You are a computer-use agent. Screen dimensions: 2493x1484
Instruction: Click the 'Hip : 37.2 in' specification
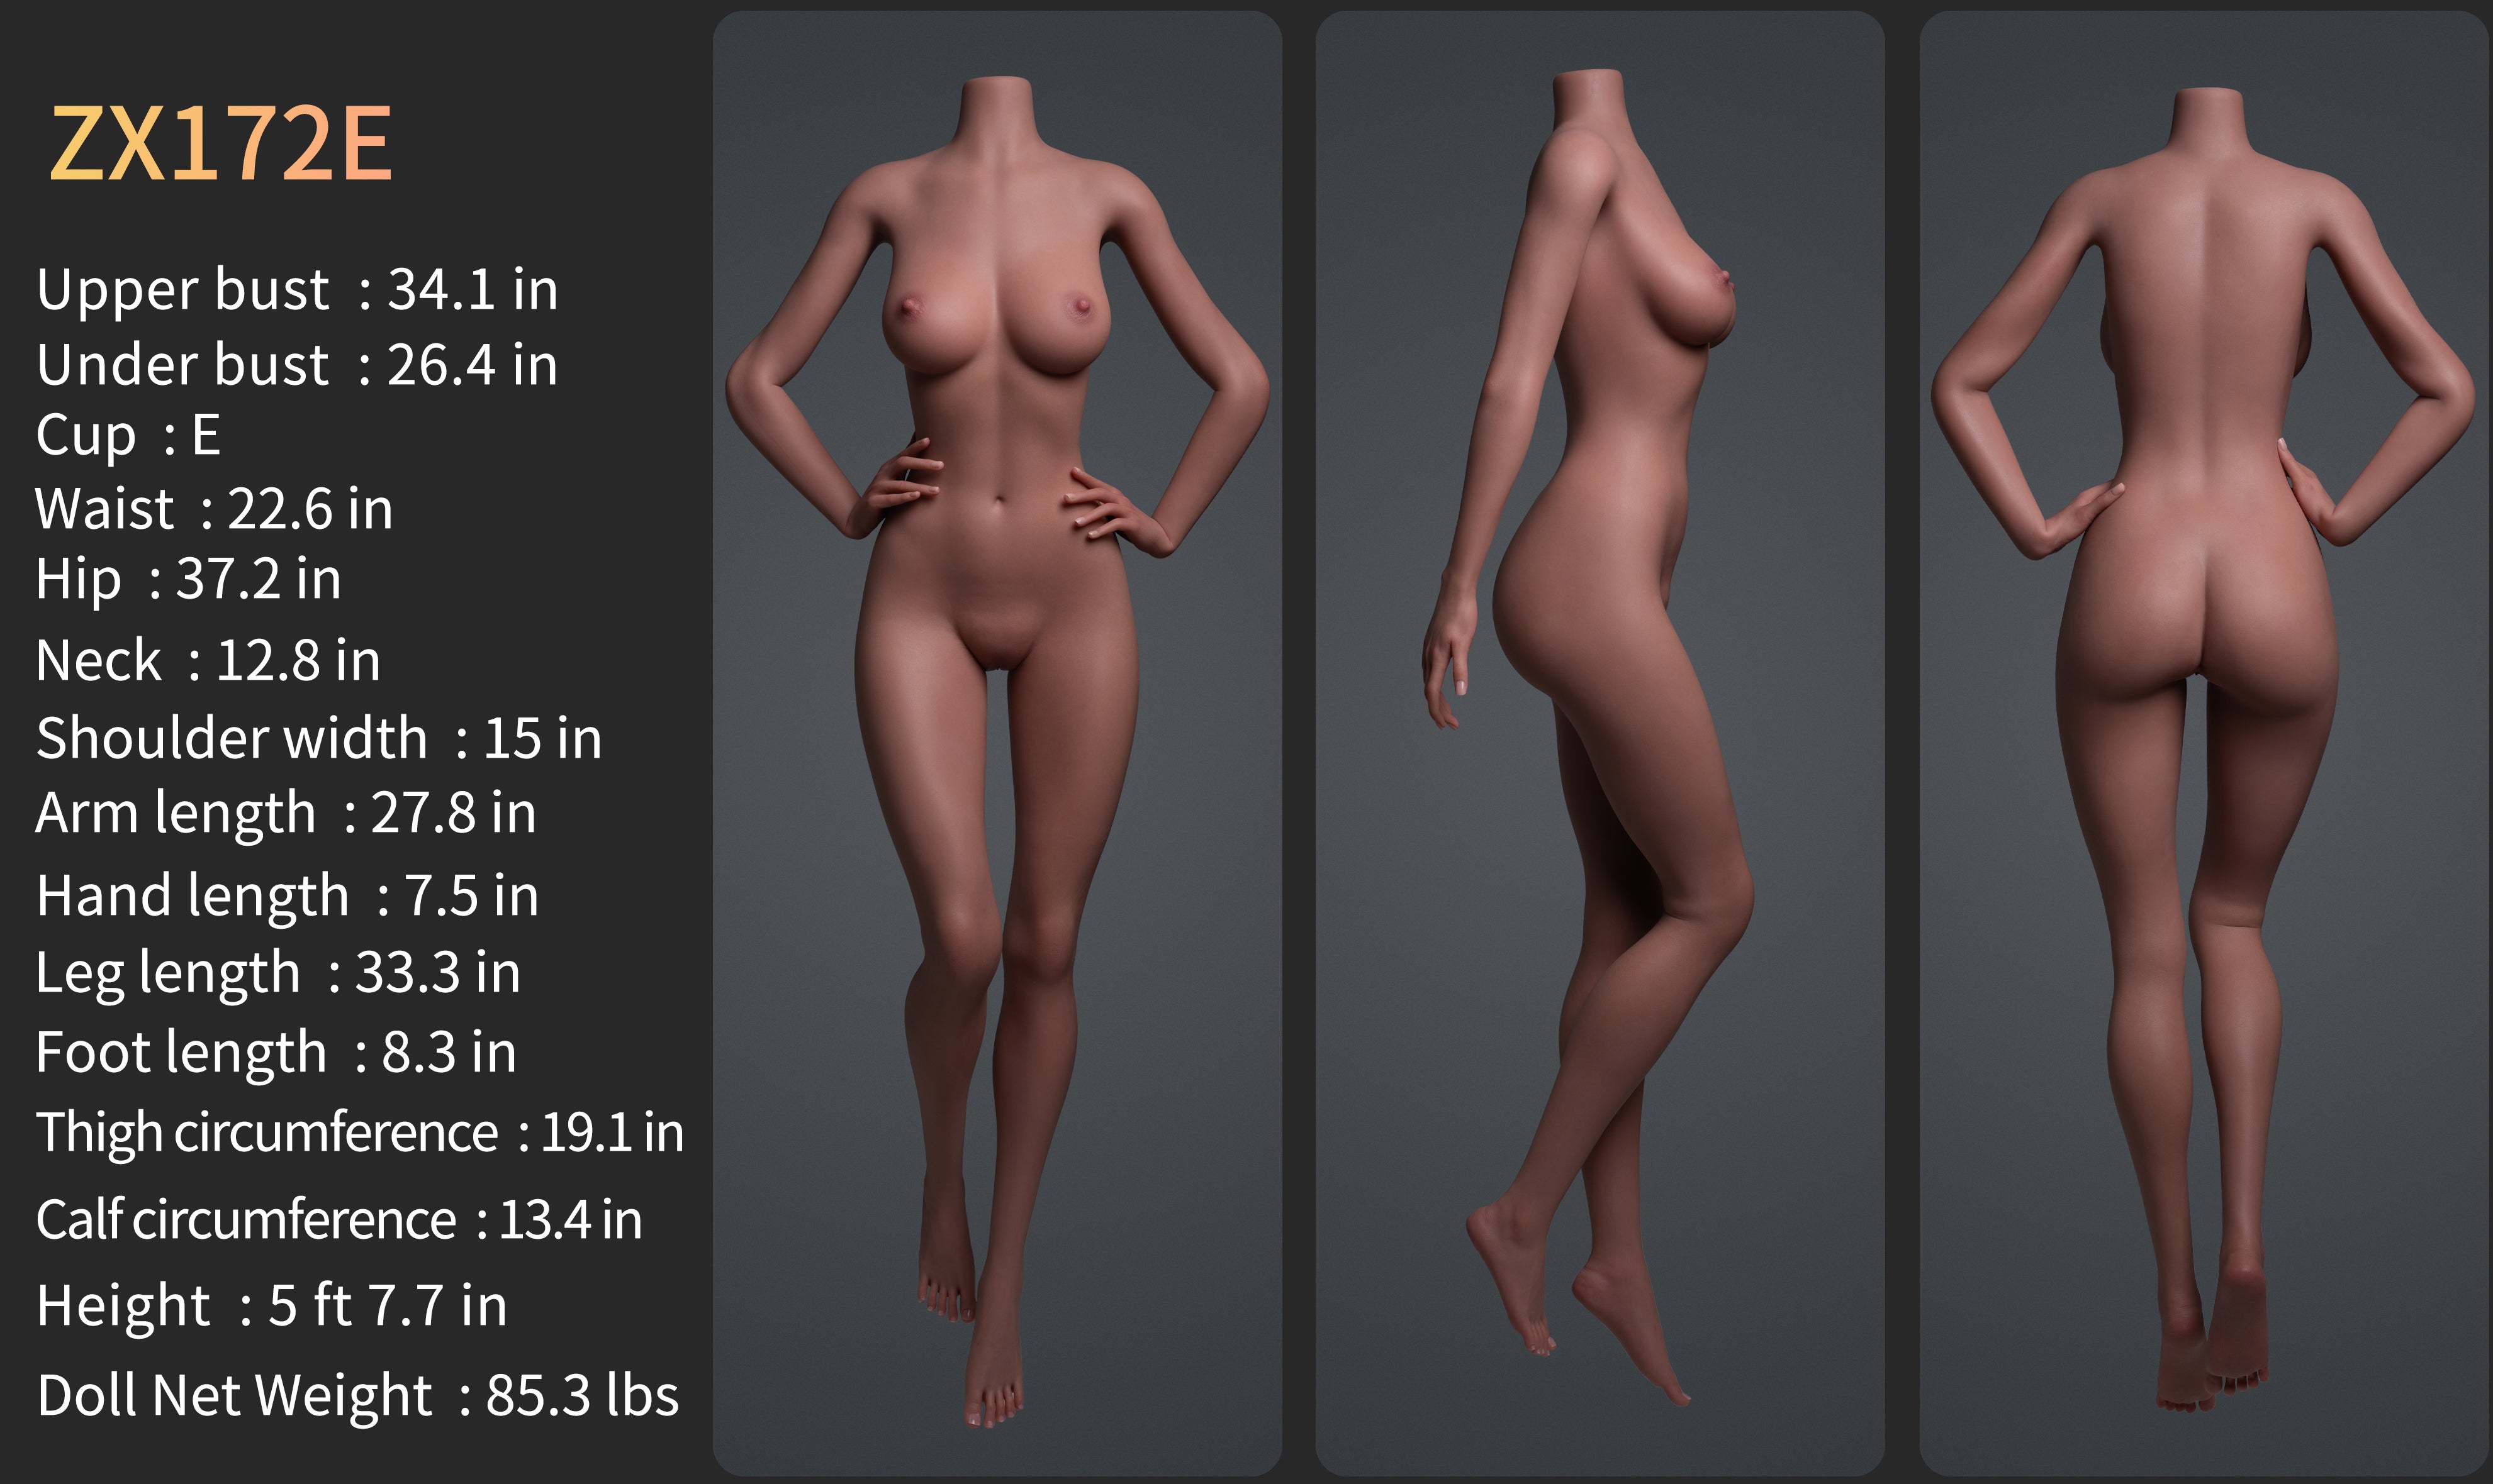(188, 580)
